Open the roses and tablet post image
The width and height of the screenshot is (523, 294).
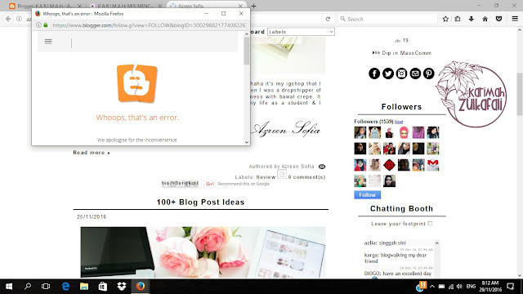[x=203, y=252]
